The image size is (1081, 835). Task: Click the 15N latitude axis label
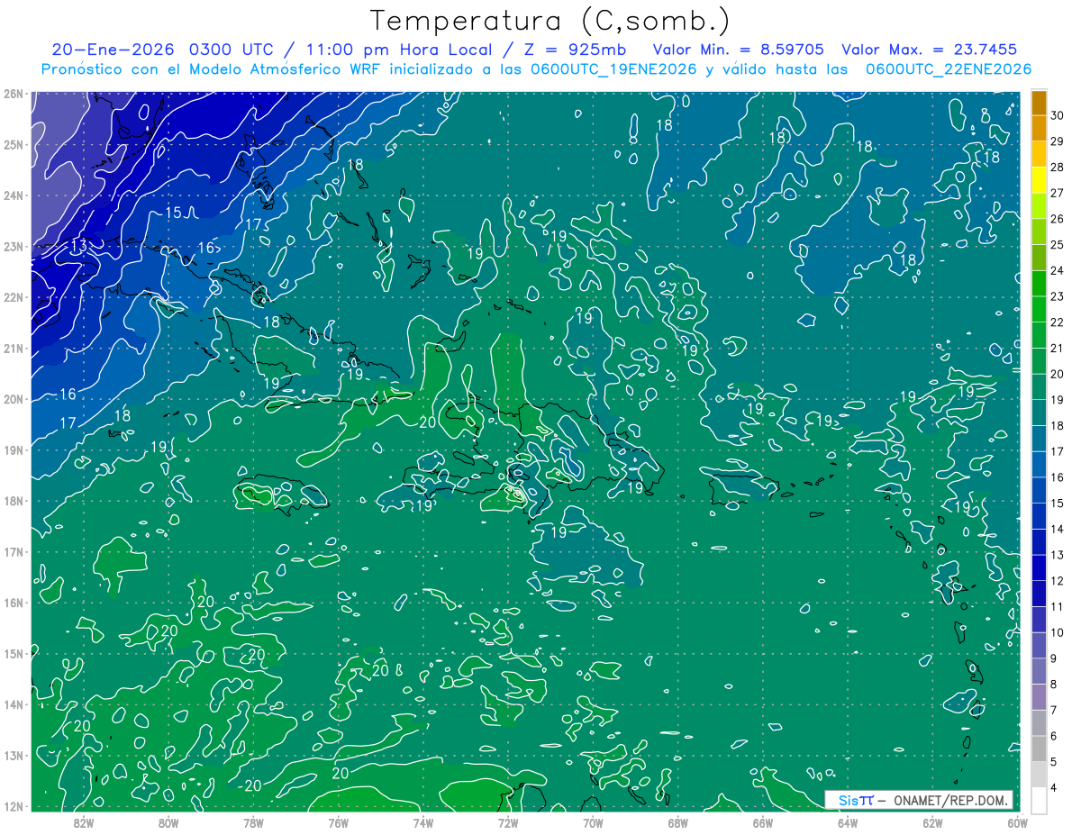point(13,653)
